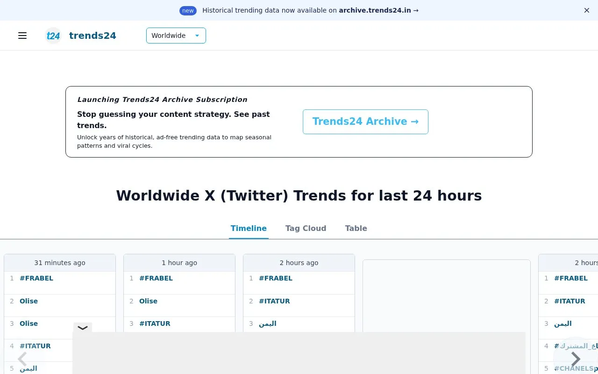Click the t24 logo icon

click(53, 36)
